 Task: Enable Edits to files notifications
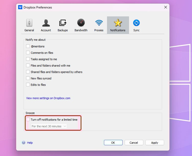tap(28, 85)
